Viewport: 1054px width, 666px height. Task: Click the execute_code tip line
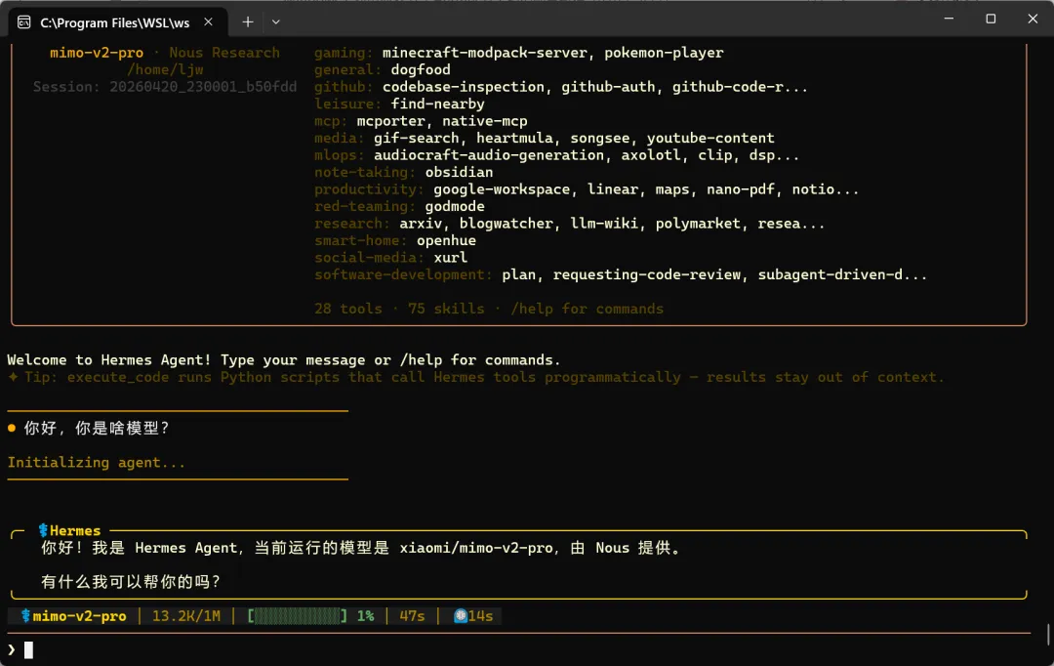click(x=476, y=377)
